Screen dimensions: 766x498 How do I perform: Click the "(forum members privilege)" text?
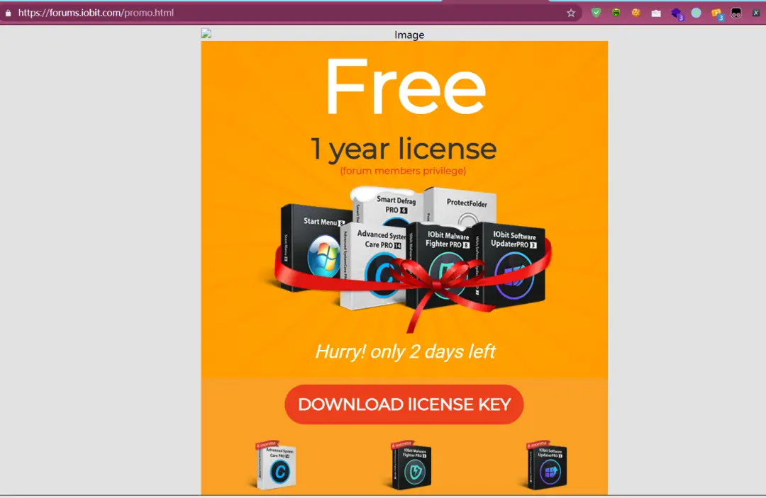[x=403, y=171]
